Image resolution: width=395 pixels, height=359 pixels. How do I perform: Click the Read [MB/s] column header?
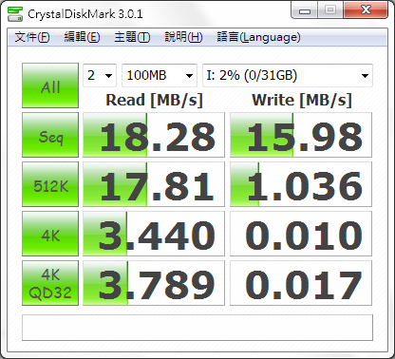point(154,100)
